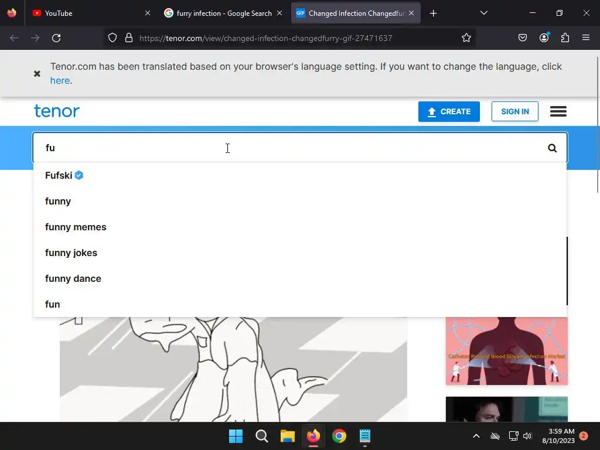Bookmark this page with star icon

tap(466, 38)
